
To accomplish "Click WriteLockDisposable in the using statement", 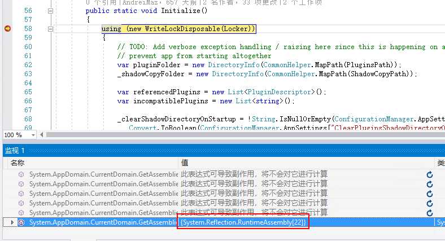I will [x=182, y=29].
